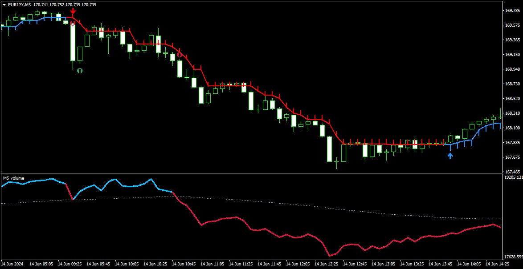Click the 14 Jun 09:25 time label
The height and width of the screenshot is (269, 523).
[69, 264]
